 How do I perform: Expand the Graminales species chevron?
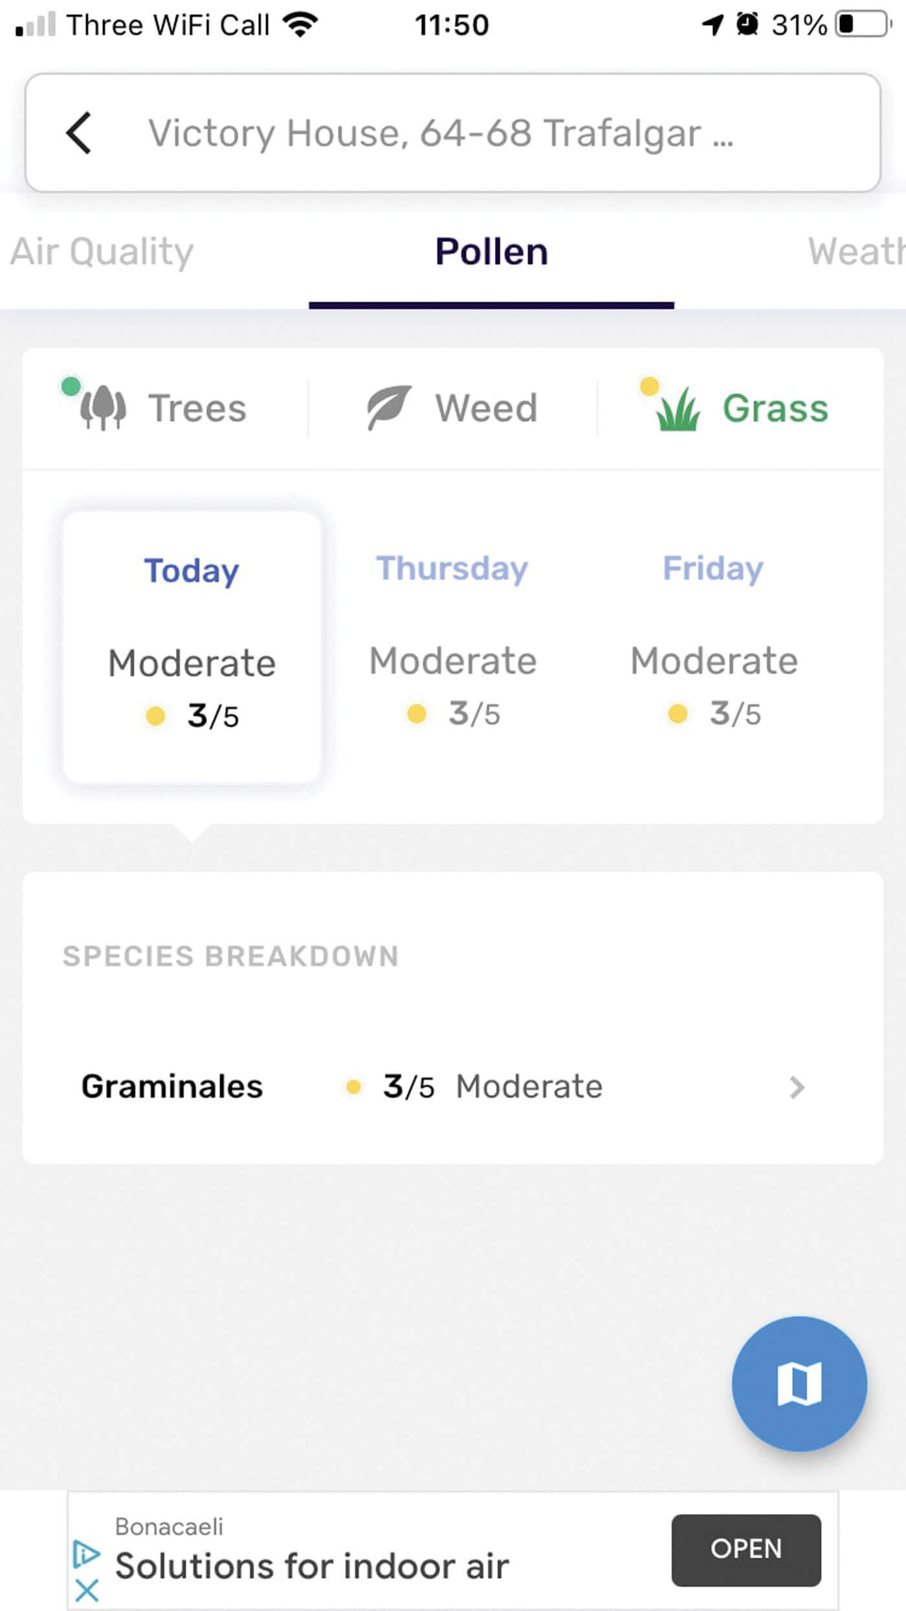(x=797, y=1088)
